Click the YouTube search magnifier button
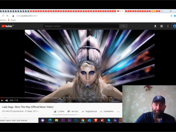176x132 pixels. pos(123,26)
